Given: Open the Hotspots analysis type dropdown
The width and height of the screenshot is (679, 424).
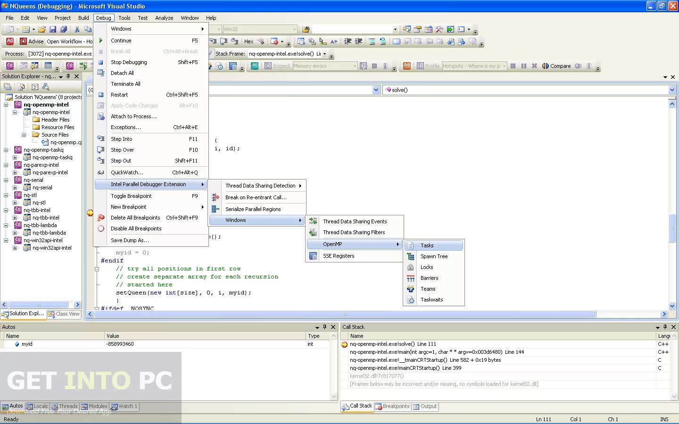Looking at the screenshot, I should tap(505, 66).
